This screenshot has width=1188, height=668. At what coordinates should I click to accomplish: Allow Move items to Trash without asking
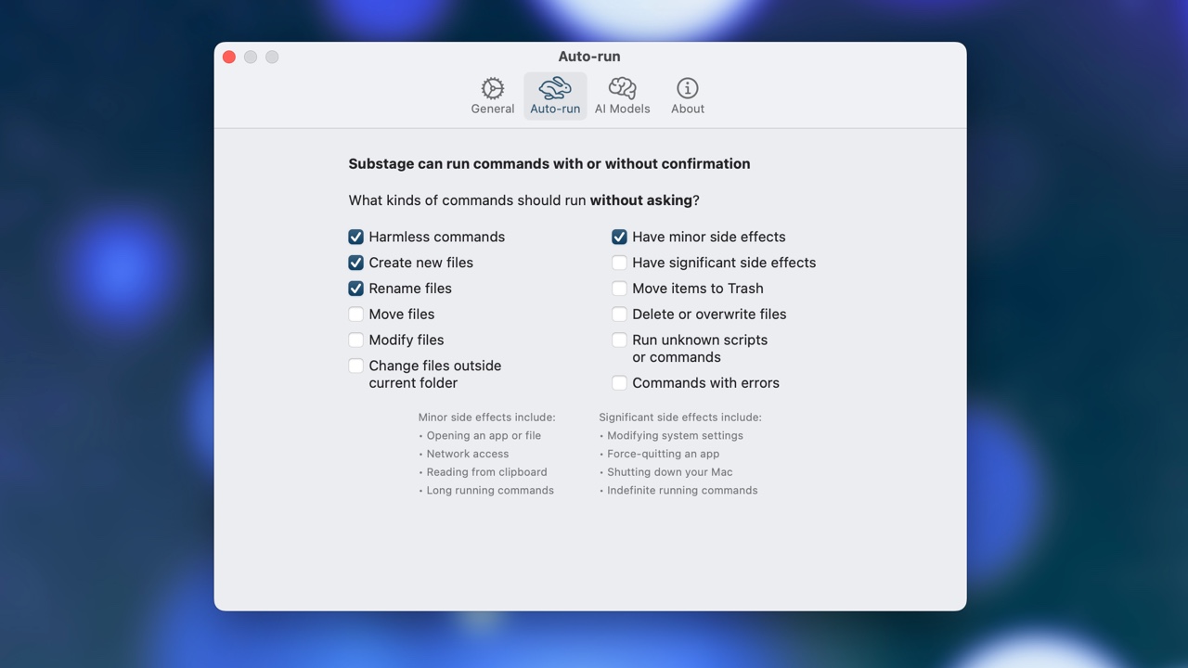[619, 289]
